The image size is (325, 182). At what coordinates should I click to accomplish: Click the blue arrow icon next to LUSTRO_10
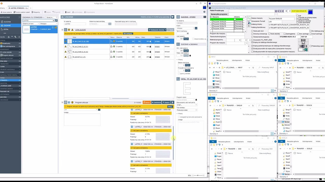tap(132, 144)
